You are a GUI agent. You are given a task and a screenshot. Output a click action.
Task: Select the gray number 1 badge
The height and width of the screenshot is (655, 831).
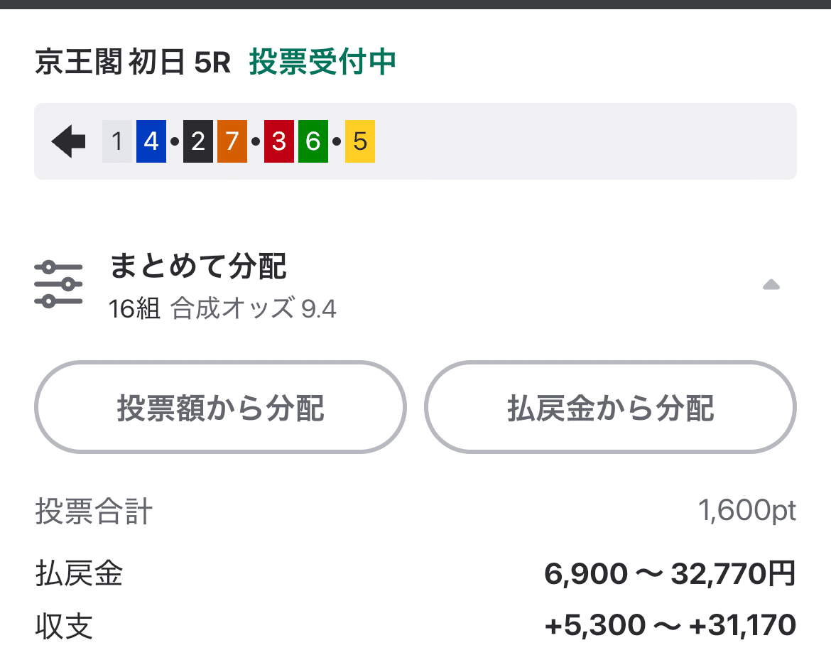pos(116,141)
